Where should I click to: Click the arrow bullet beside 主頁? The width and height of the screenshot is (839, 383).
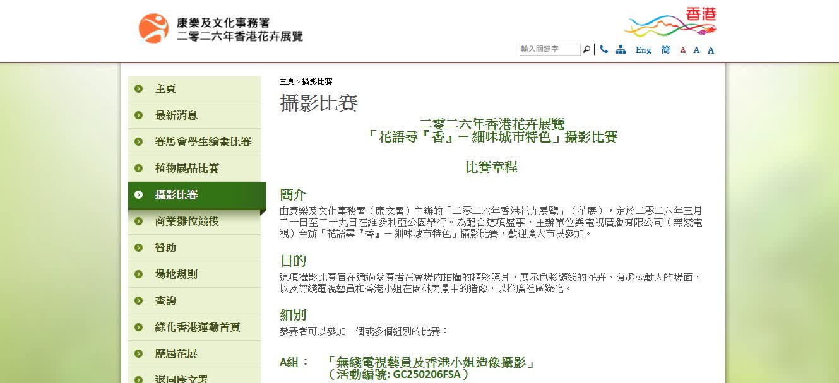[x=138, y=89]
